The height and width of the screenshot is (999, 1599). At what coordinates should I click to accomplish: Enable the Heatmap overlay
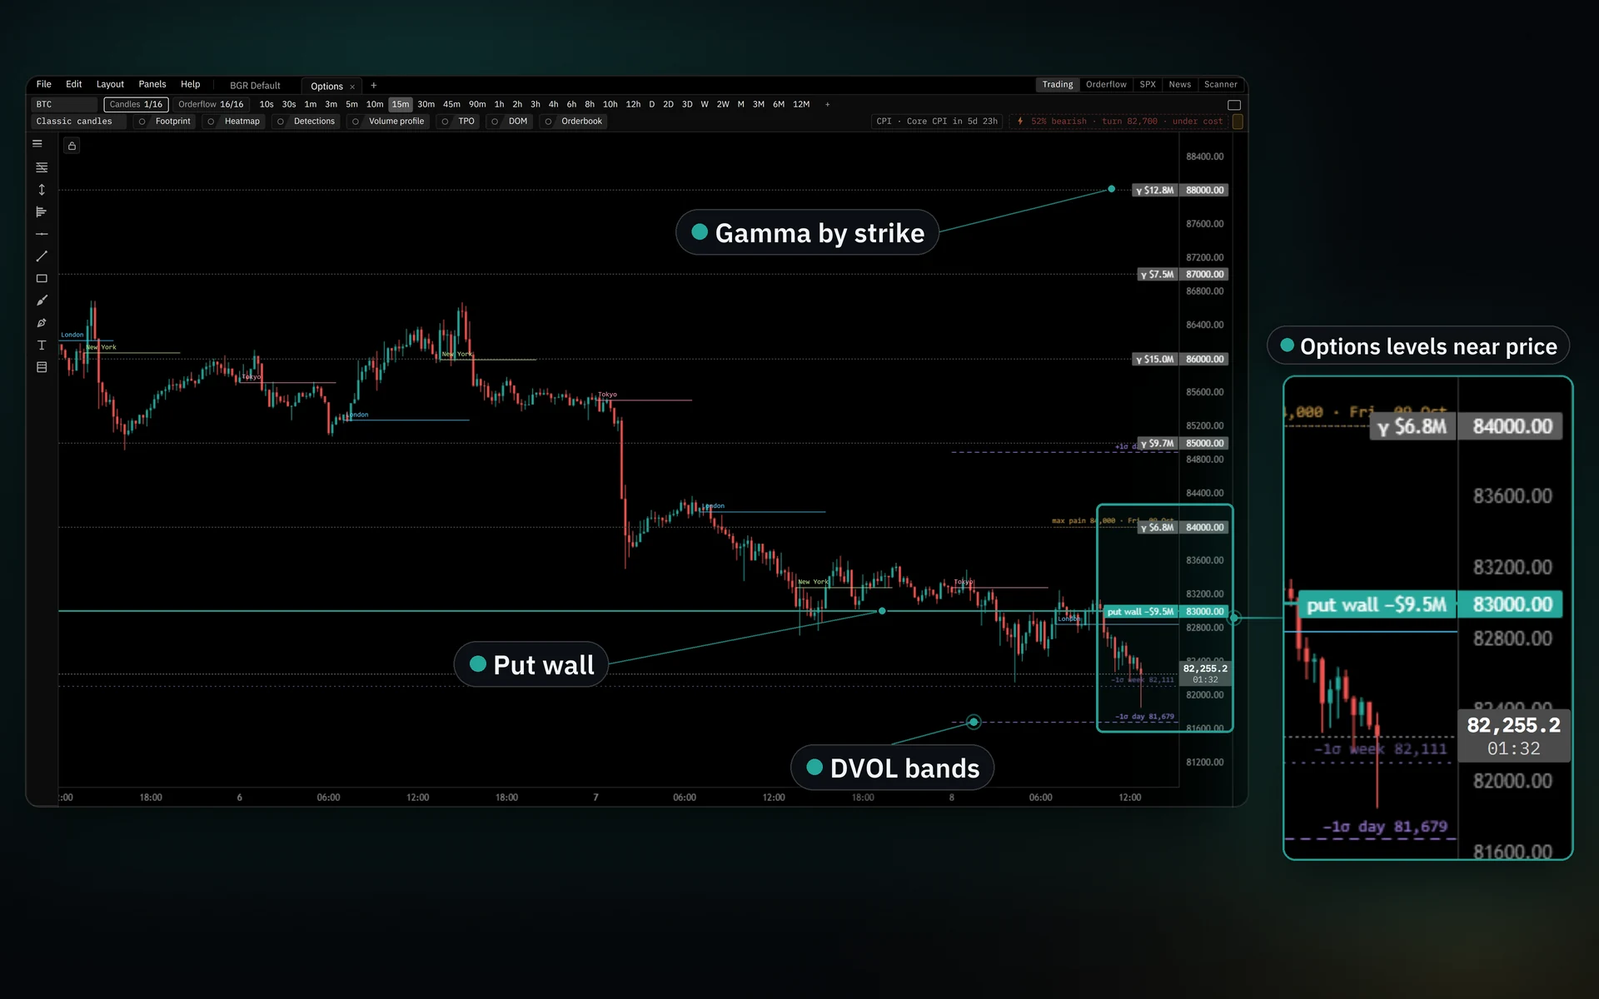coord(234,122)
